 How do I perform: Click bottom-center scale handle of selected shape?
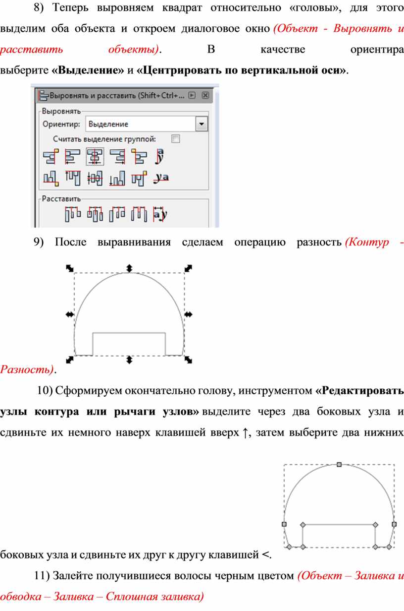(x=129, y=360)
